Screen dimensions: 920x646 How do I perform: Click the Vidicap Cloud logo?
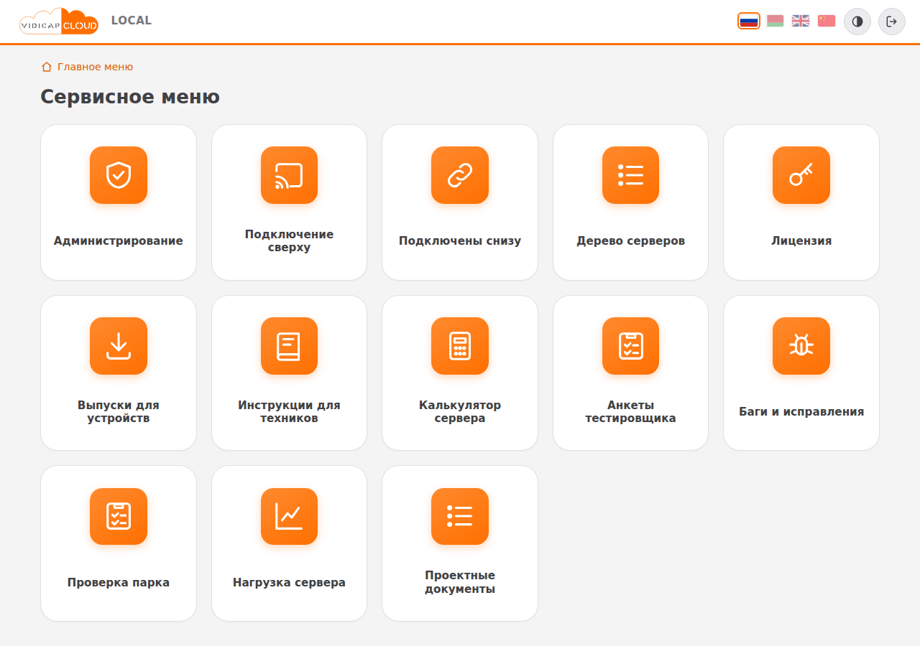(59, 22)
